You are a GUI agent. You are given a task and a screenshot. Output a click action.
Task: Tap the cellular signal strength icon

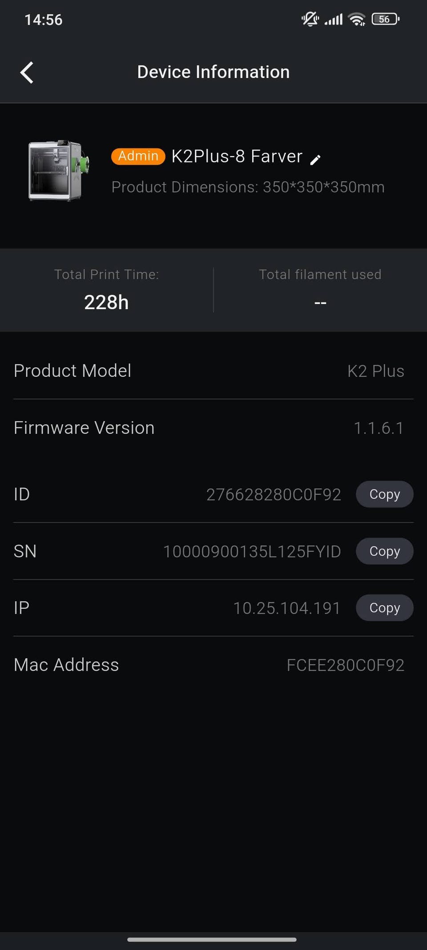334,19
